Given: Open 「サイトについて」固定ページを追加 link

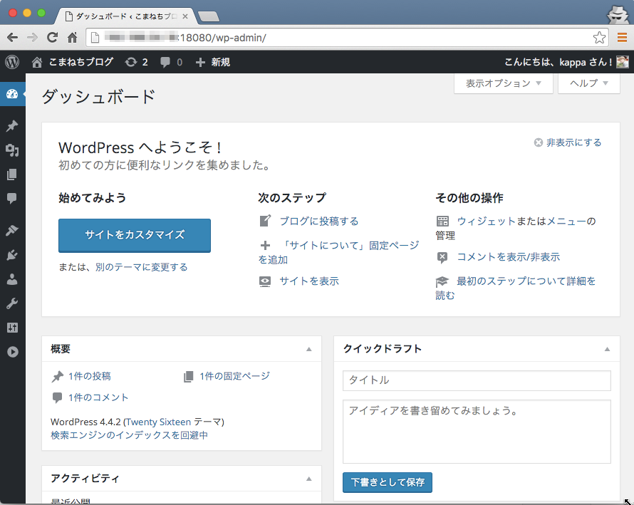Looking at the screenshot, I should (339, 252).
